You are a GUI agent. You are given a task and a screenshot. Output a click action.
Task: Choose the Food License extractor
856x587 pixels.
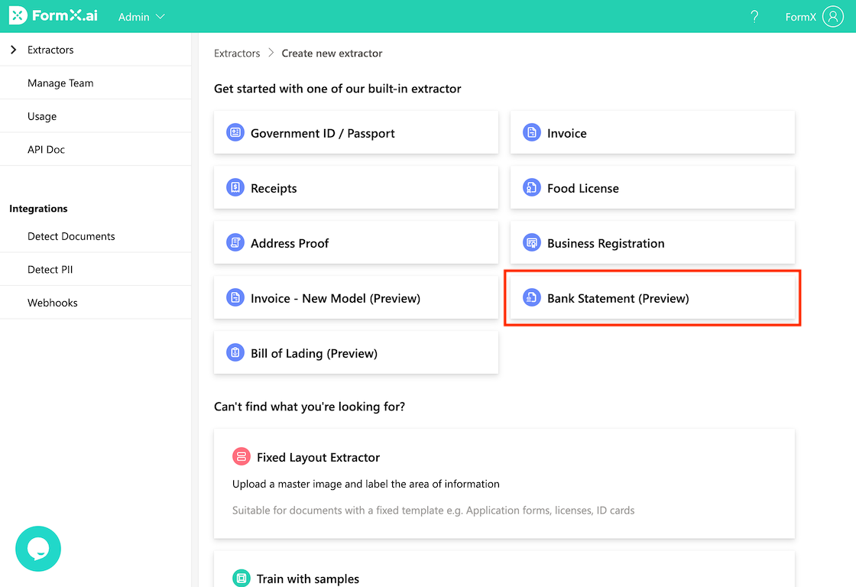point(653,188)
